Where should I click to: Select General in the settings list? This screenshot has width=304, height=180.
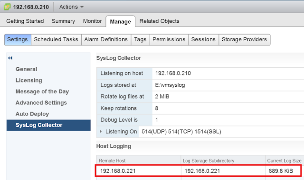point(26,69)
